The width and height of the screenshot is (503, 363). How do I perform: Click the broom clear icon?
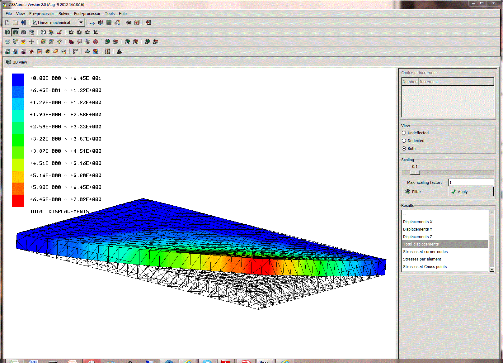(x=59, y=32)
